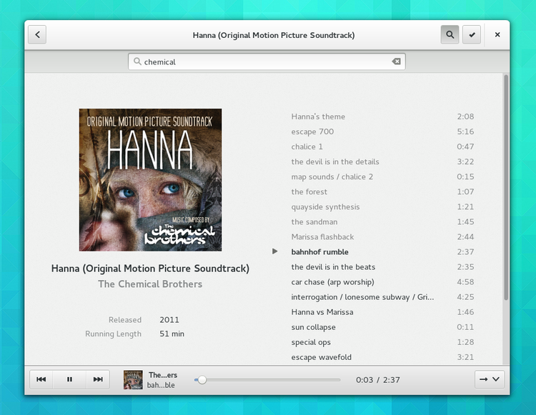Image resolution: width=536 pixels, height=415 pixels.
Task: Play the track 'car chase (arp worship)'
Action: coord(332,282)
